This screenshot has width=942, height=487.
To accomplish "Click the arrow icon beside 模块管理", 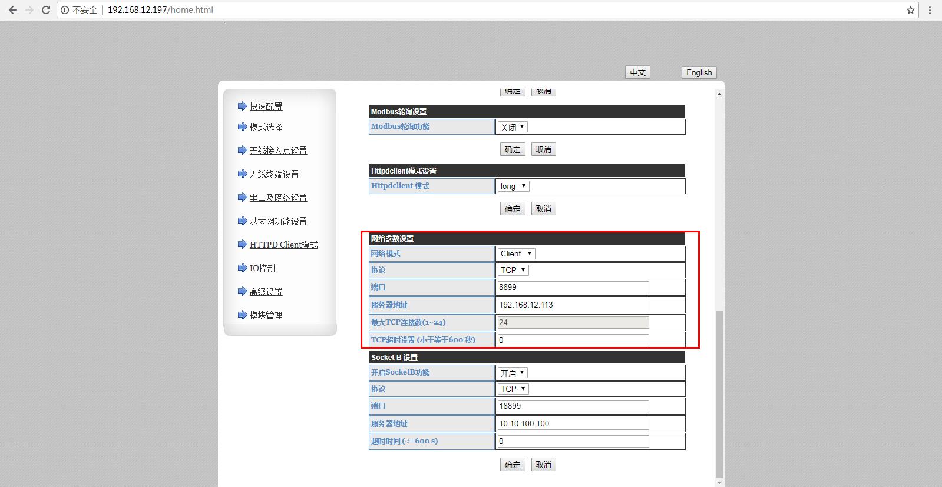I will (x=242, y=315).
